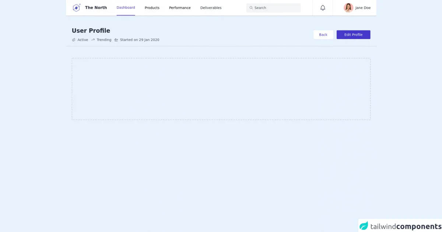Click Jane Doe's avatar picture
Image resolution: width=442 pixels, height=232 pixels.
(x=348, y=8)
